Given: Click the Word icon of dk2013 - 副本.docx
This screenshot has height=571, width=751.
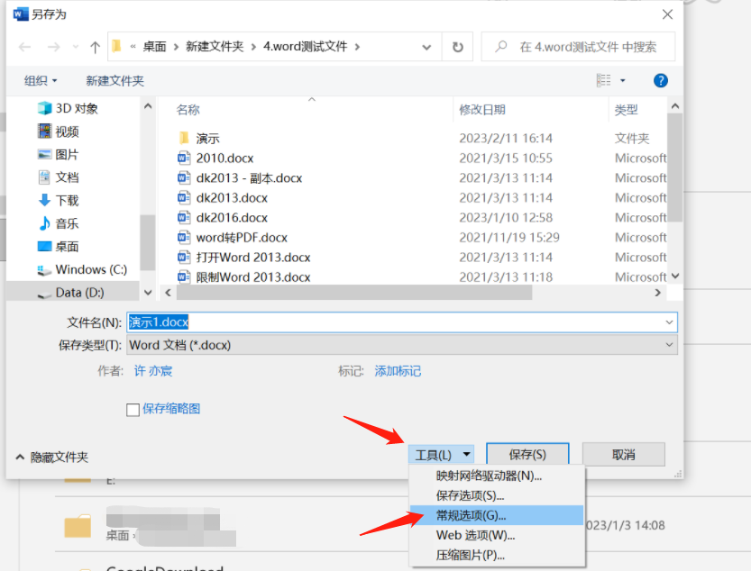Looking at the screenshot, I should point(183,177).
